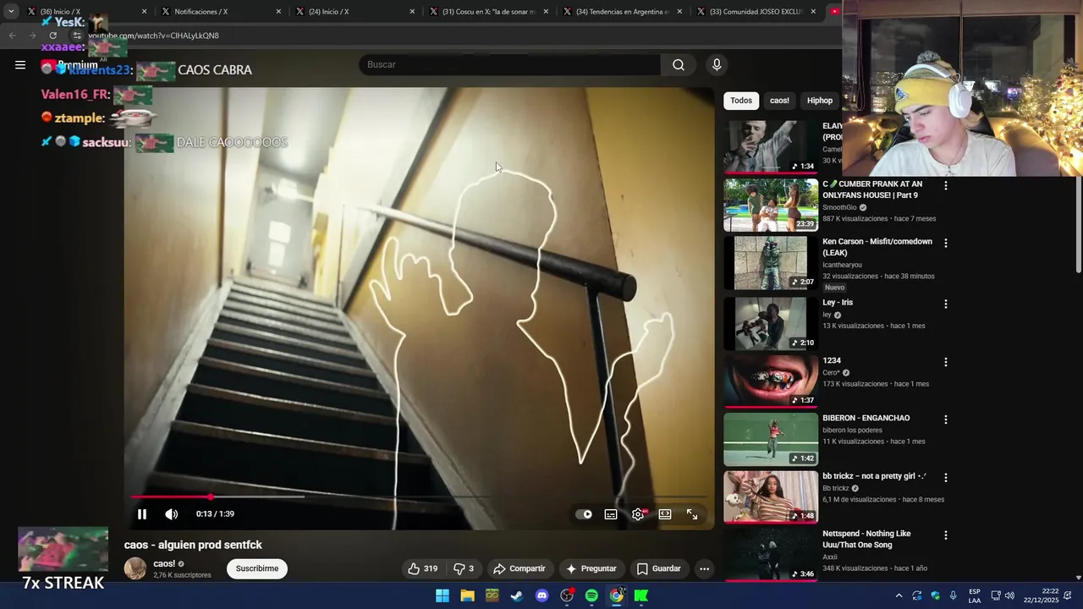Open the CUCUMBER PRANK video thumbnail
The width and height of the screenshot is (1083, 609).
click(x=771, y=205)
